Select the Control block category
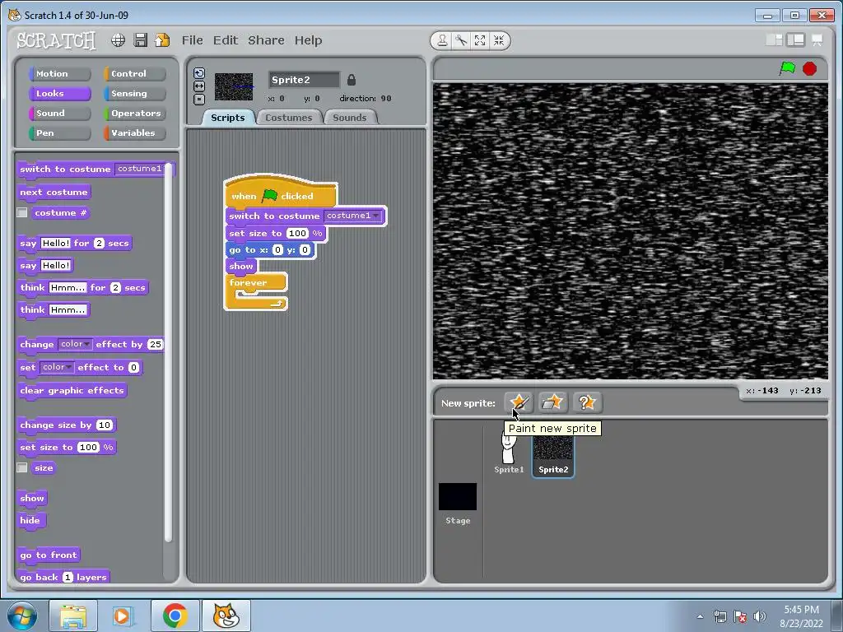Viewport: 843px width, 632px height. pyautogui.click(x=134, y=73)
